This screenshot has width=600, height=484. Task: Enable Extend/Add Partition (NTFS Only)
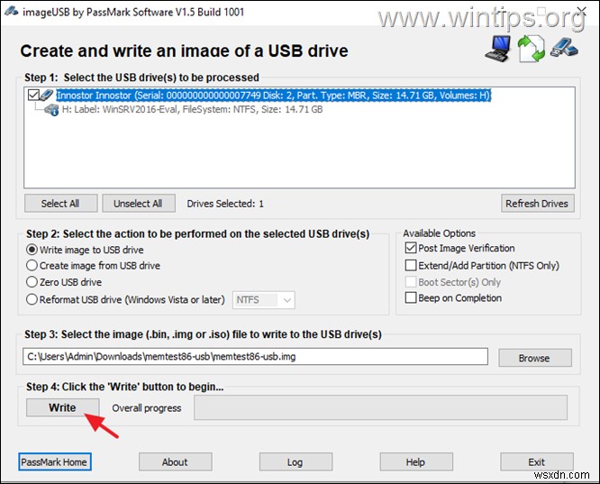point(411,265)
